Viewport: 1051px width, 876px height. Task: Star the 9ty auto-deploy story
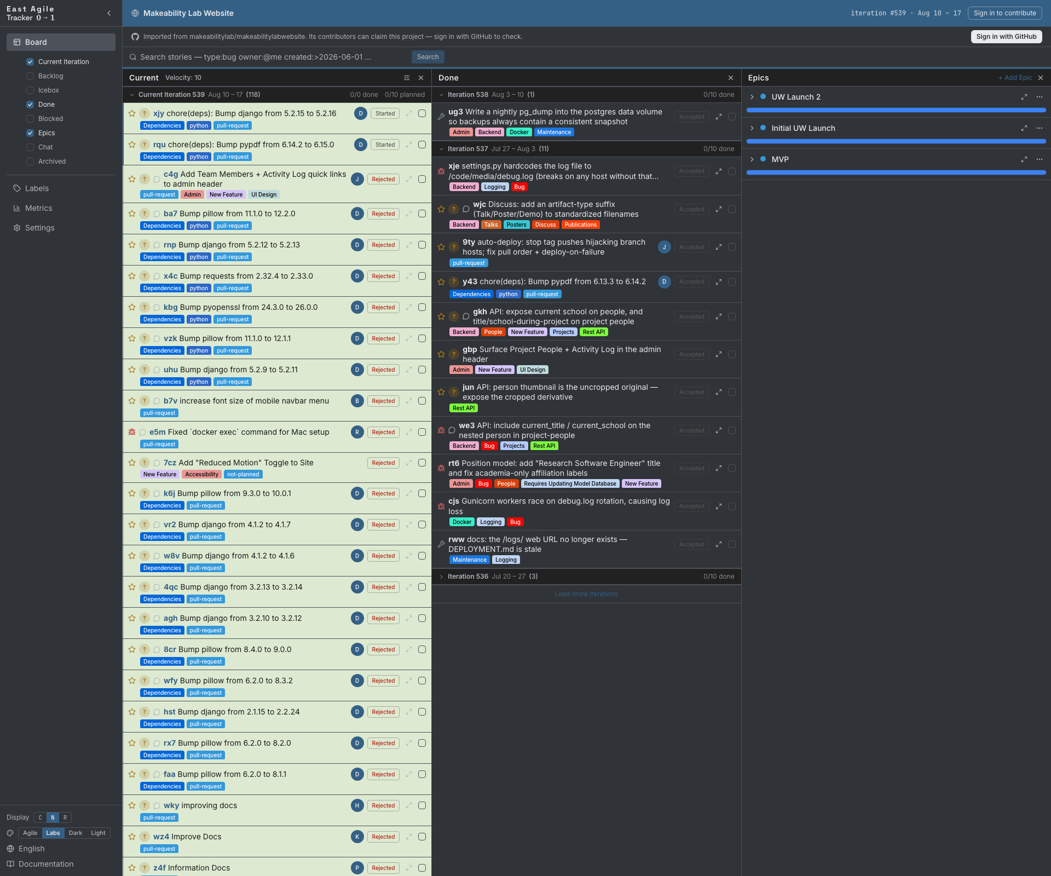[441, 247]
